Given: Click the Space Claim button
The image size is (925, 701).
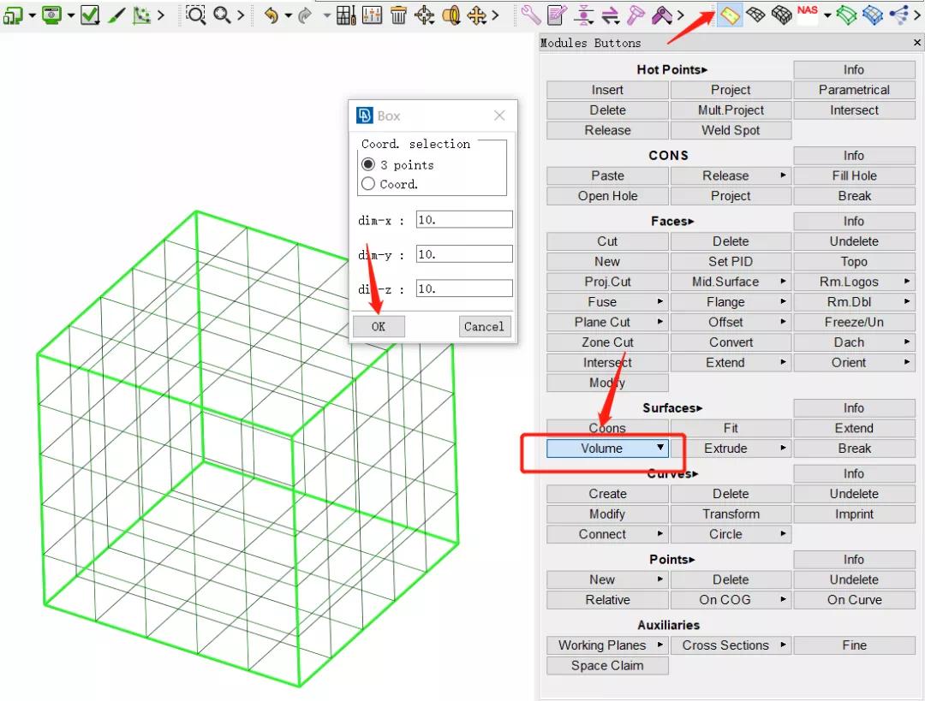Looking at the screenshot, I should [607, 665].
